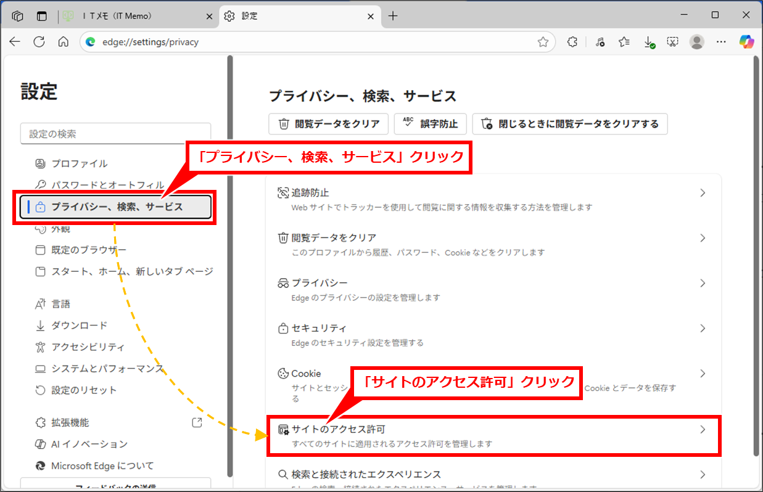Click the profile avatar icon

pyautogui.click(x=697, y=42)
